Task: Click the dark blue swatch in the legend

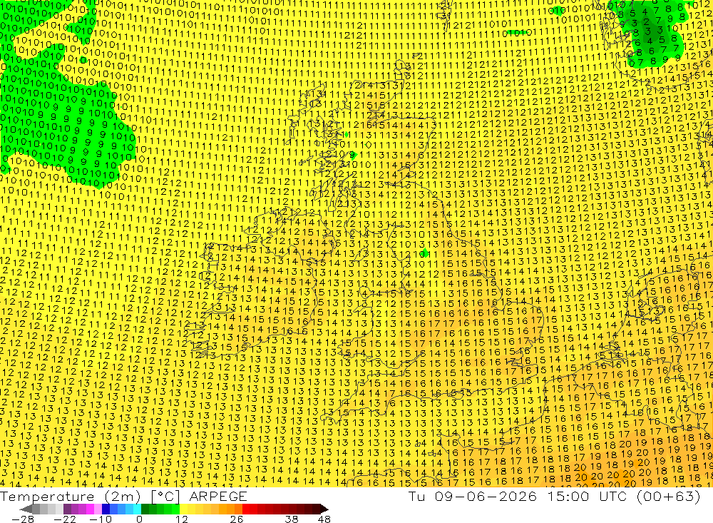Action: (x=106, y=509)
